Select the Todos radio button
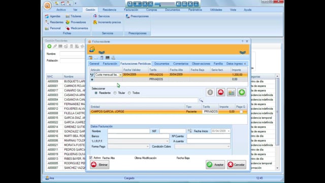The height and width of the screenshot is (183, 325). 129,93
